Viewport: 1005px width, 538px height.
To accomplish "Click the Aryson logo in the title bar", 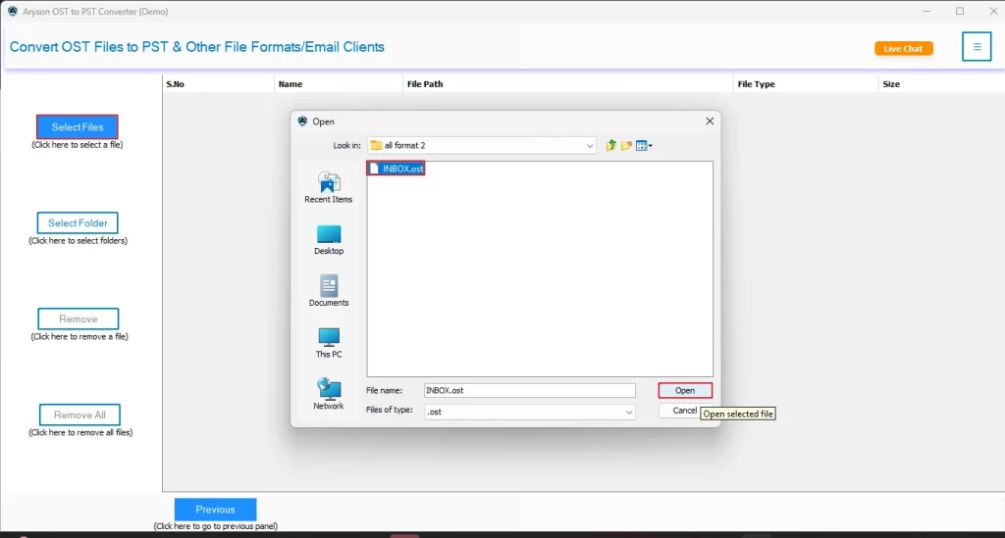I will click(x=12, y=11).
